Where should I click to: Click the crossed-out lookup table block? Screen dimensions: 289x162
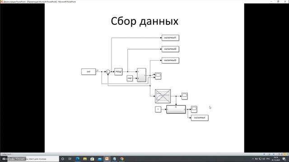[163, 96]
